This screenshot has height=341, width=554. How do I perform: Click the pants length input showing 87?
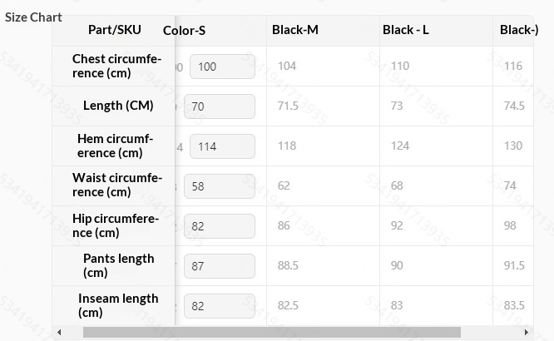(x=220, y=266)
